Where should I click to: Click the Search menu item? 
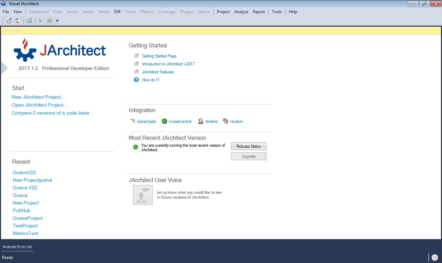click(204, 11)
